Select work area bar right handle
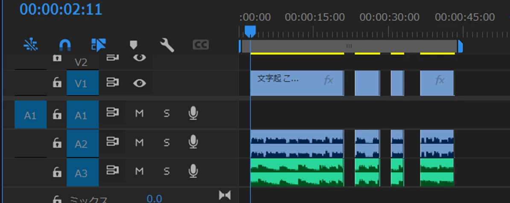 [x=460, y=46]
